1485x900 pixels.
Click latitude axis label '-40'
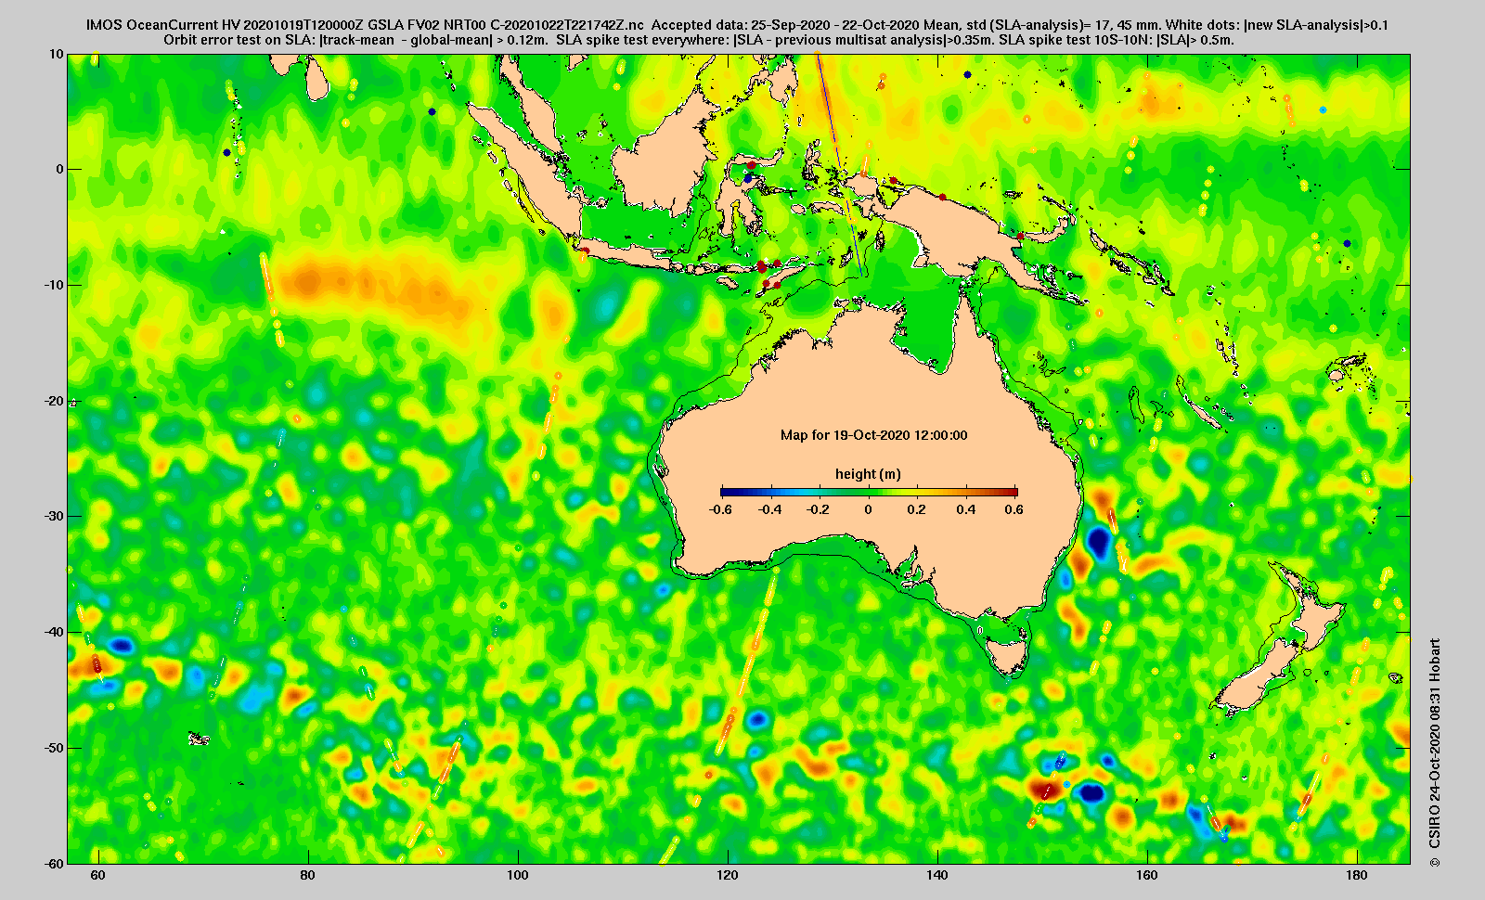pos(54,632)
